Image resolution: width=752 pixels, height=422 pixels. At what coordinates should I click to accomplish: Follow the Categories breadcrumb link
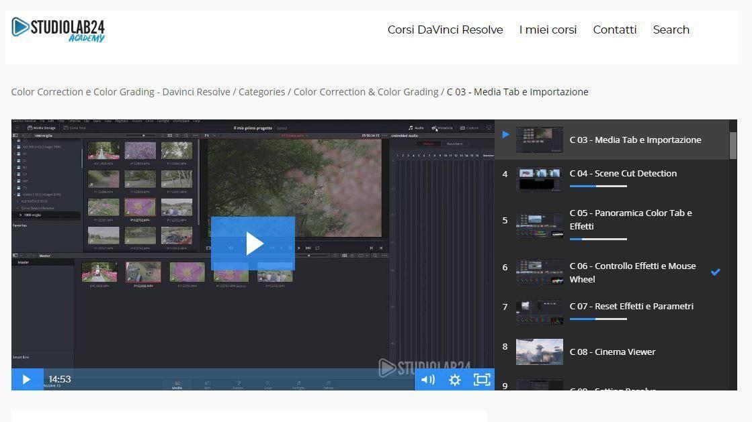click(x=262, y=92)
